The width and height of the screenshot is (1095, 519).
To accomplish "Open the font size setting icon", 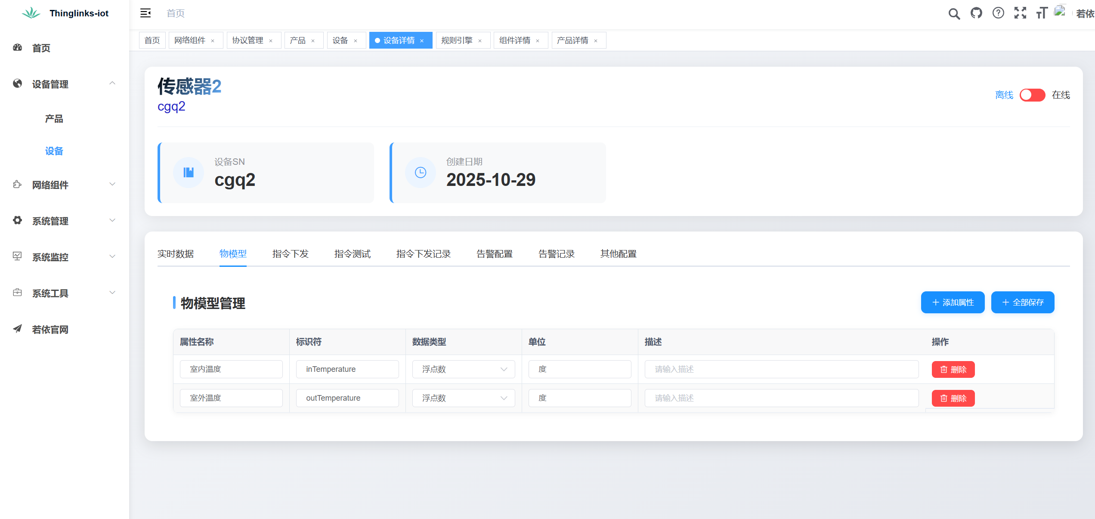I will pos(1042,13).
